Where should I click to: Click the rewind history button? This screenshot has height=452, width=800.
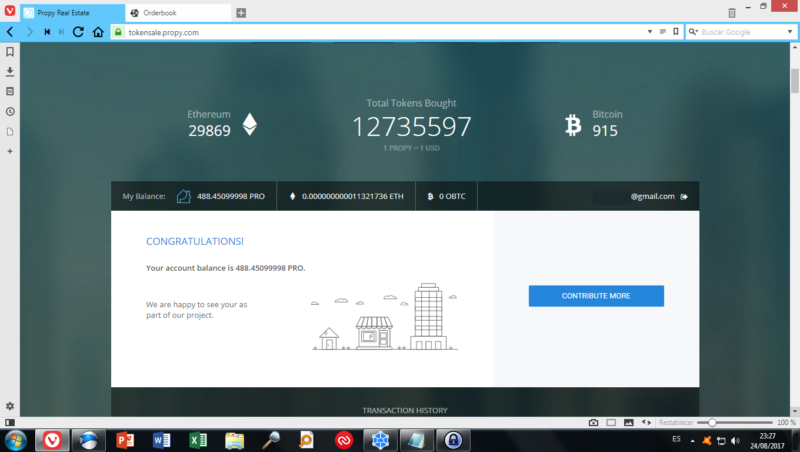coord(47,32)
